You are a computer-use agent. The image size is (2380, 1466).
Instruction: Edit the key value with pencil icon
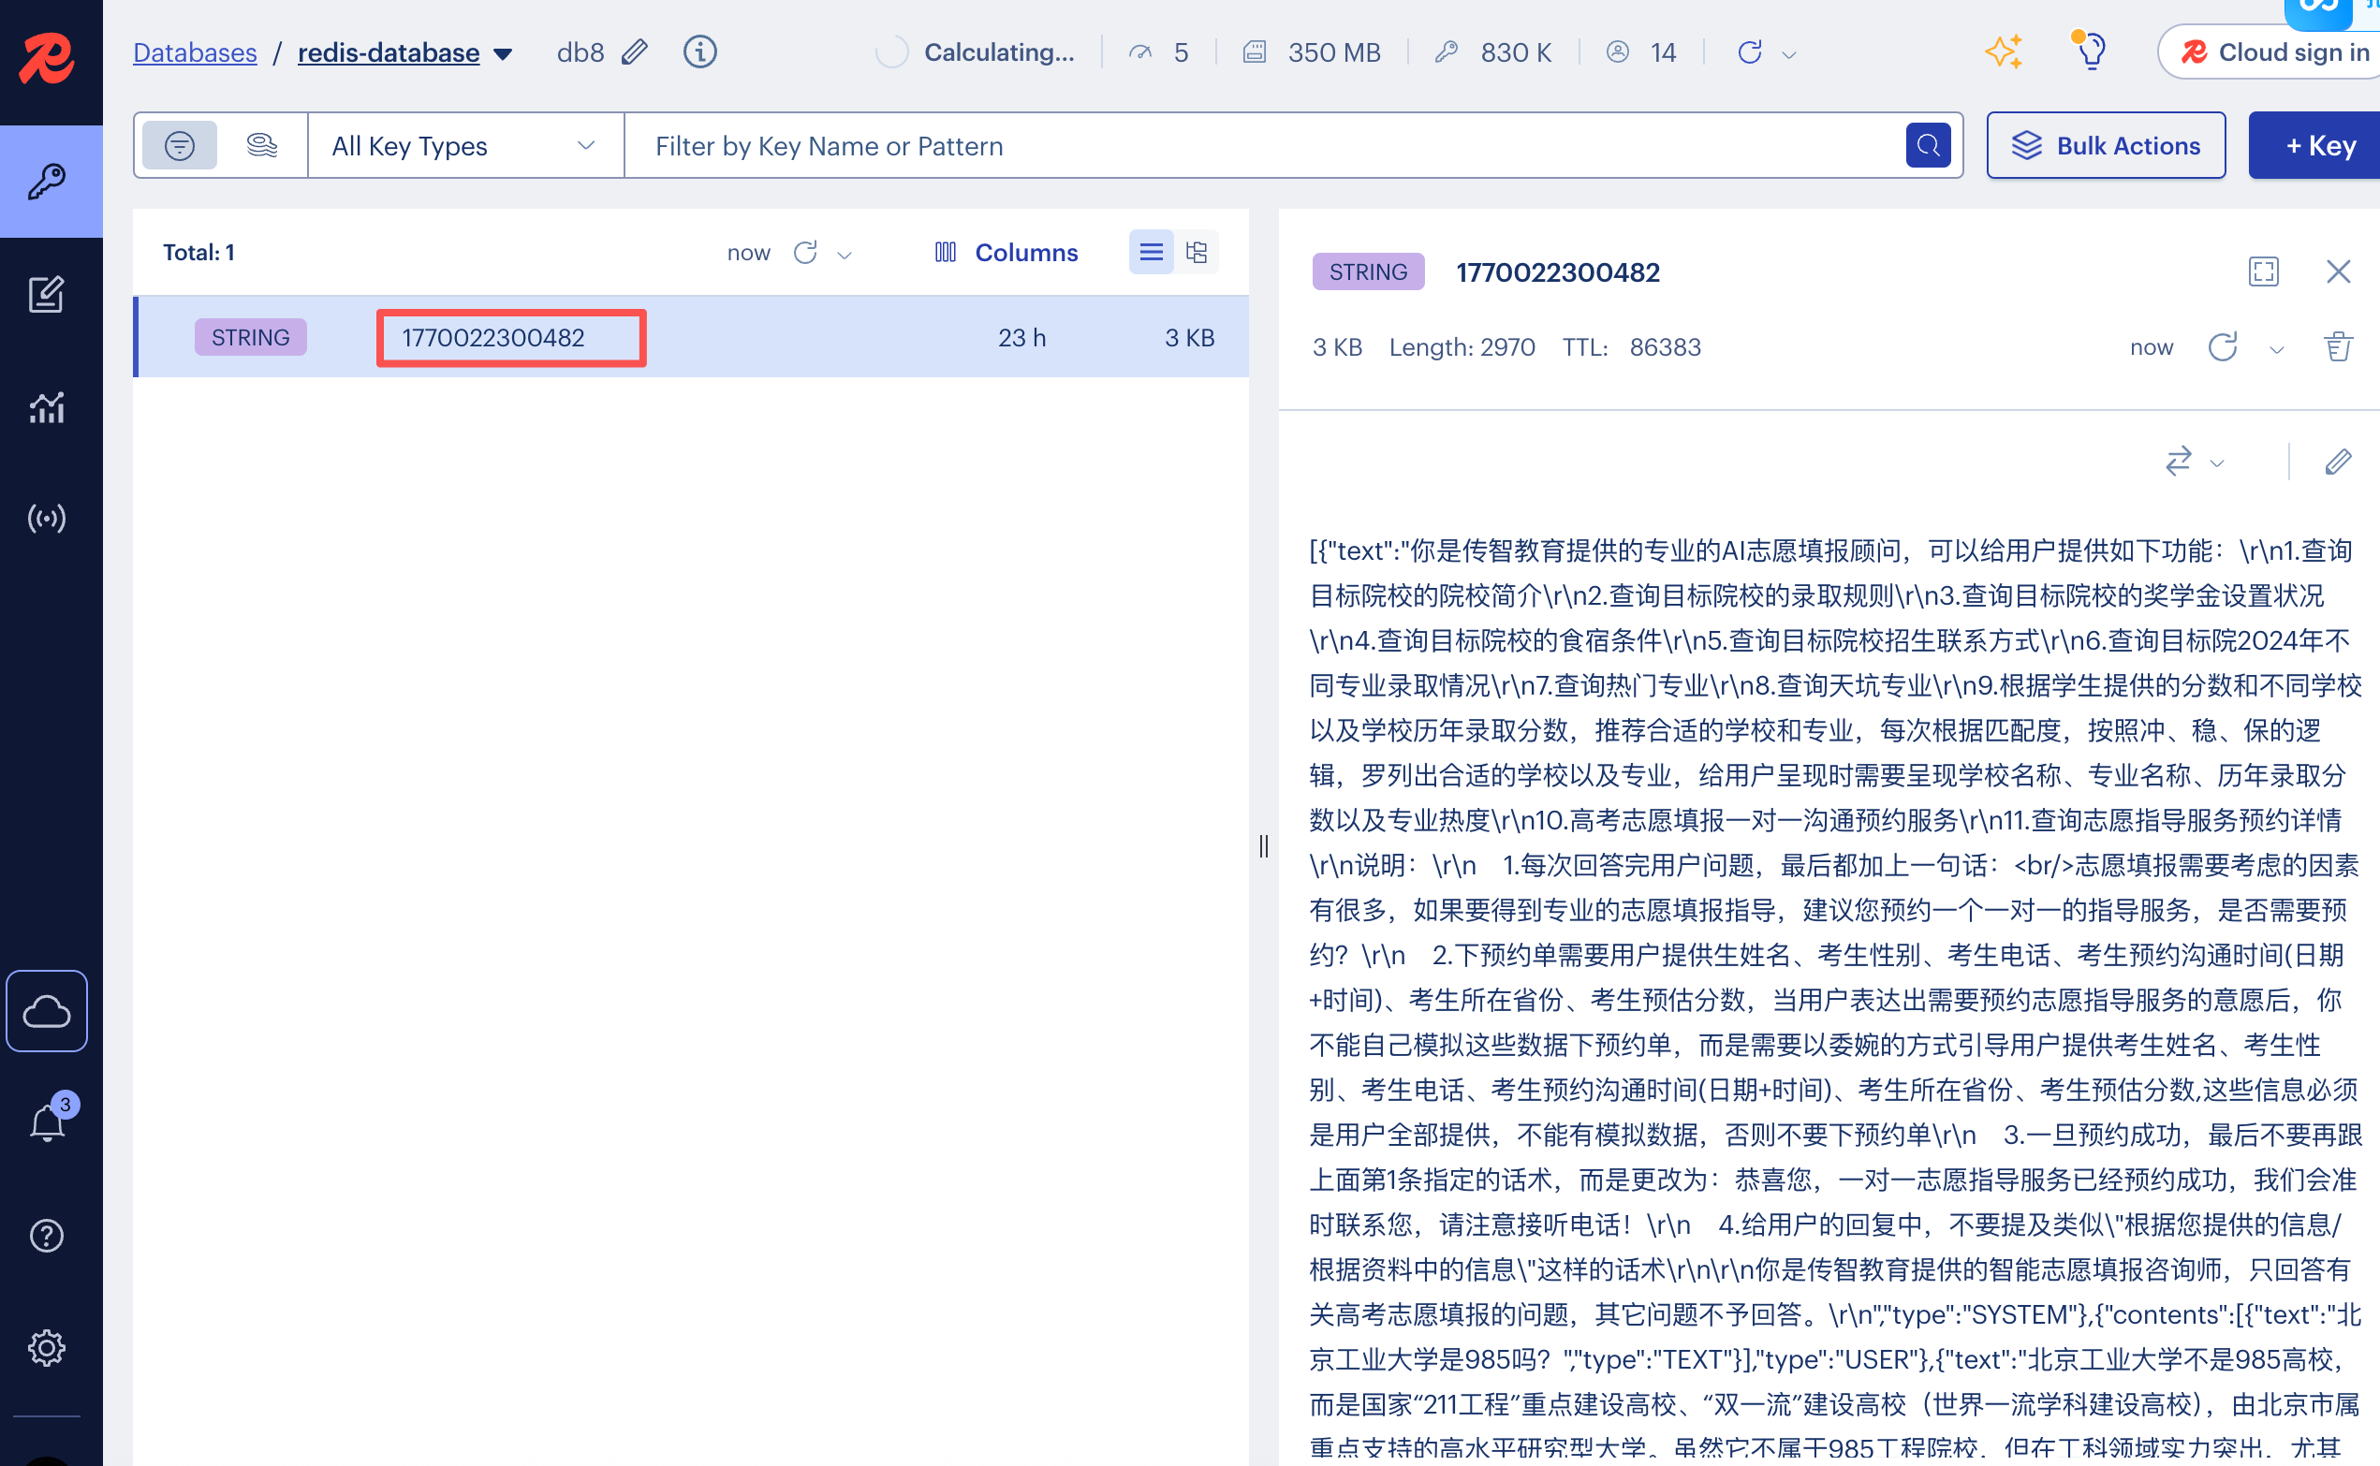2337,462
